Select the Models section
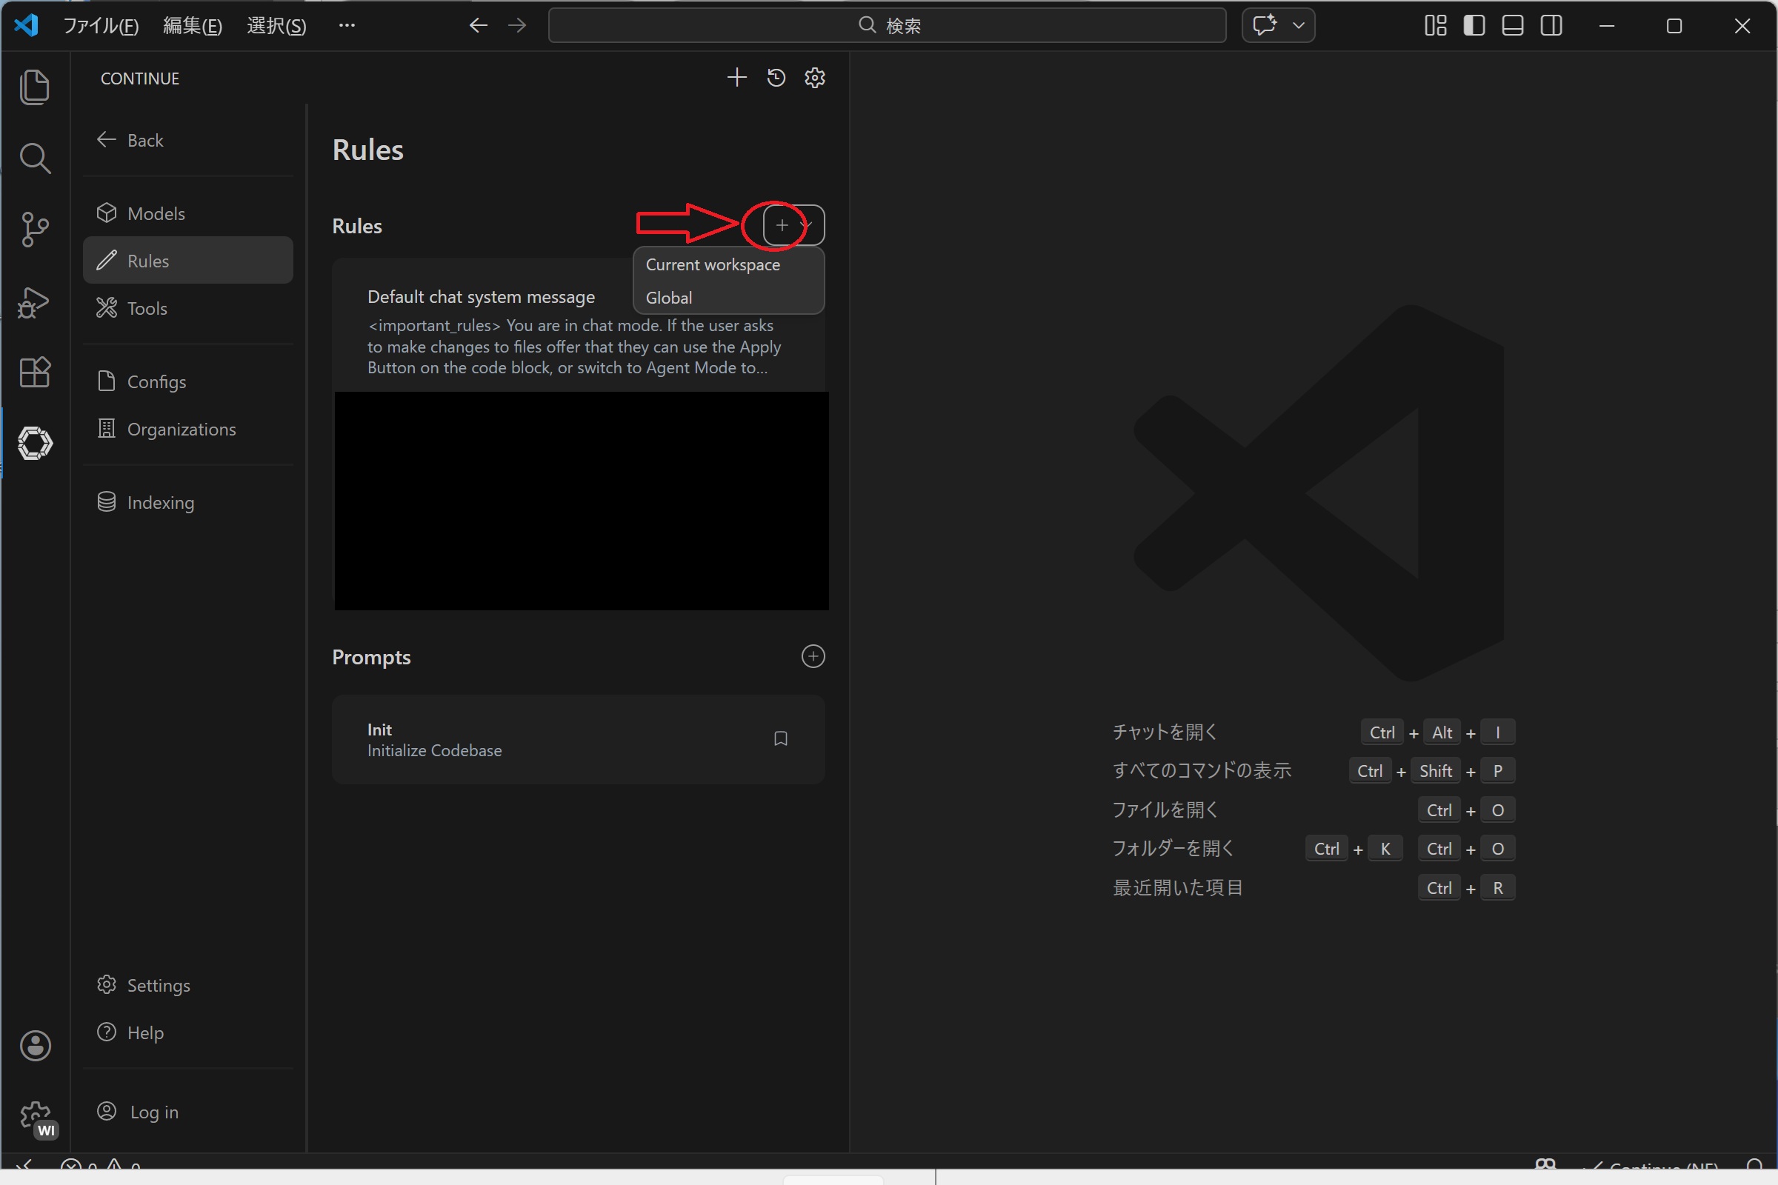The height and width of the screenshot is (1185, 1778). (x=156, y=214)
